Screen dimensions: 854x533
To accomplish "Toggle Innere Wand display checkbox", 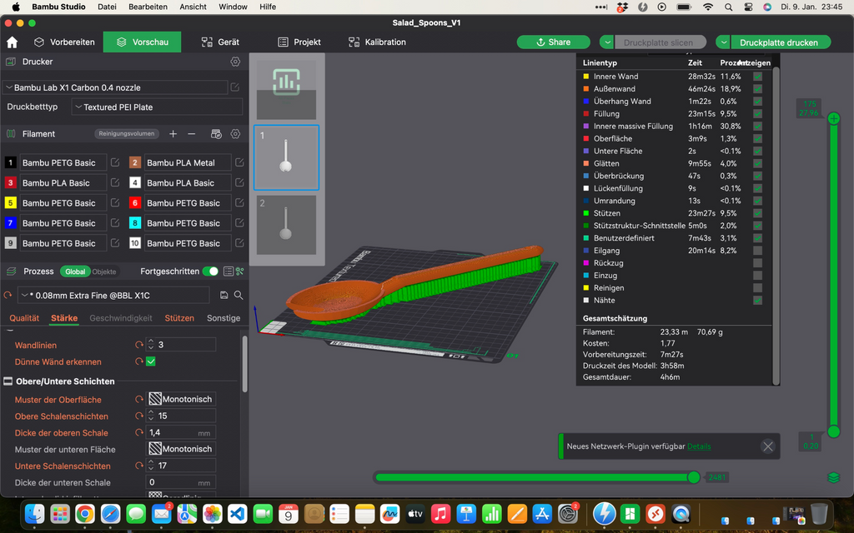I will point(757,77).
